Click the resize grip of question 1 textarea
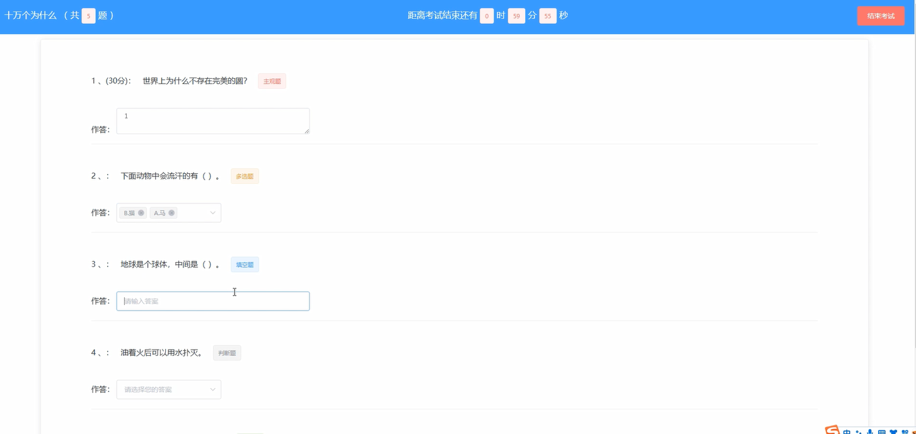Screen dimensions: 916x434 point(306,131)
